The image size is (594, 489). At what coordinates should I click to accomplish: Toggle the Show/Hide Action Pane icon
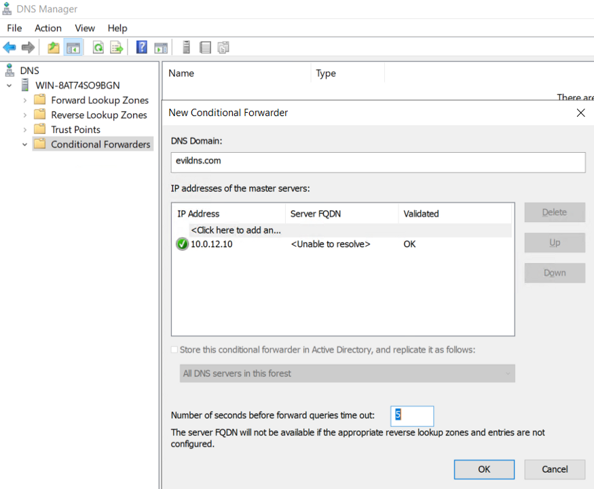click(161, 48)
